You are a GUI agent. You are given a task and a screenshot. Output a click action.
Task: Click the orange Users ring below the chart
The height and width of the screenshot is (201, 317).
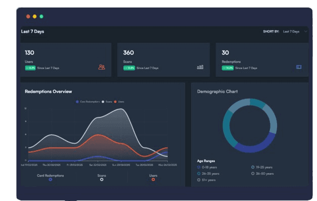(153, 179)
